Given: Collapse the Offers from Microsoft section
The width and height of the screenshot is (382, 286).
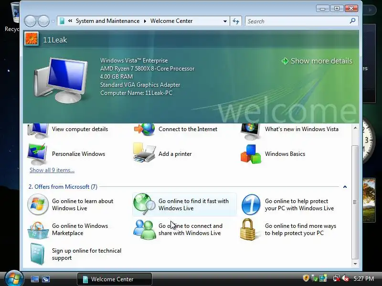Looking at the screenshot, I should (x=345, y=187).
